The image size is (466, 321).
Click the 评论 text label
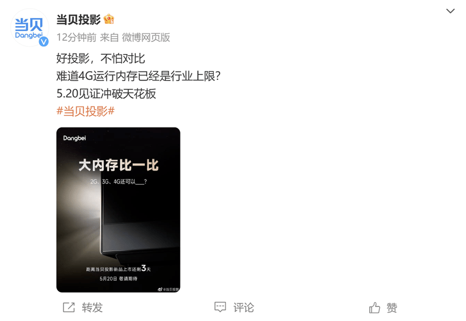coord(243,308)
